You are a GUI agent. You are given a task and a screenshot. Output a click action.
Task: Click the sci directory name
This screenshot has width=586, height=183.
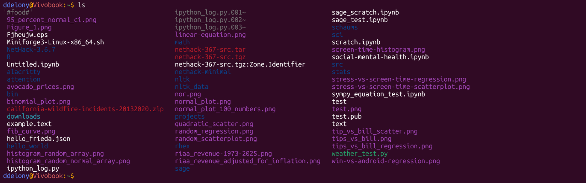[337, 35]
